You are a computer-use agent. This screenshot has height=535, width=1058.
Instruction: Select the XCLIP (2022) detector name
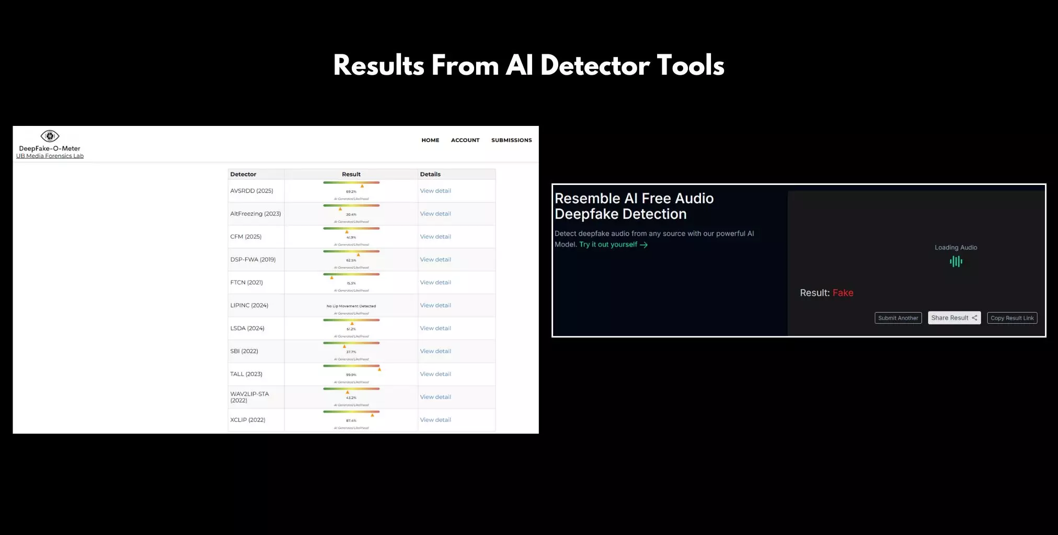coord(248,420)
